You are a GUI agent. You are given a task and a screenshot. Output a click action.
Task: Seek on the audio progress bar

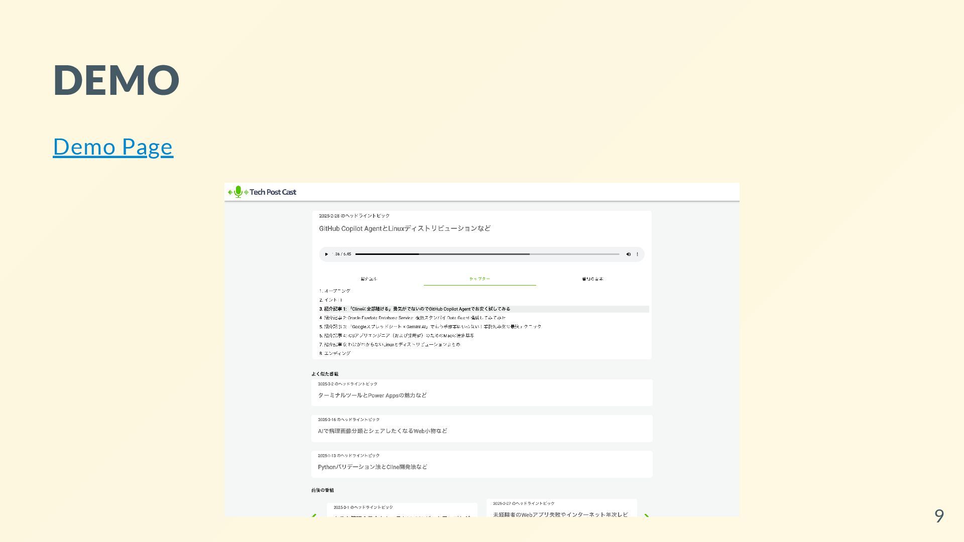point(487,254)
